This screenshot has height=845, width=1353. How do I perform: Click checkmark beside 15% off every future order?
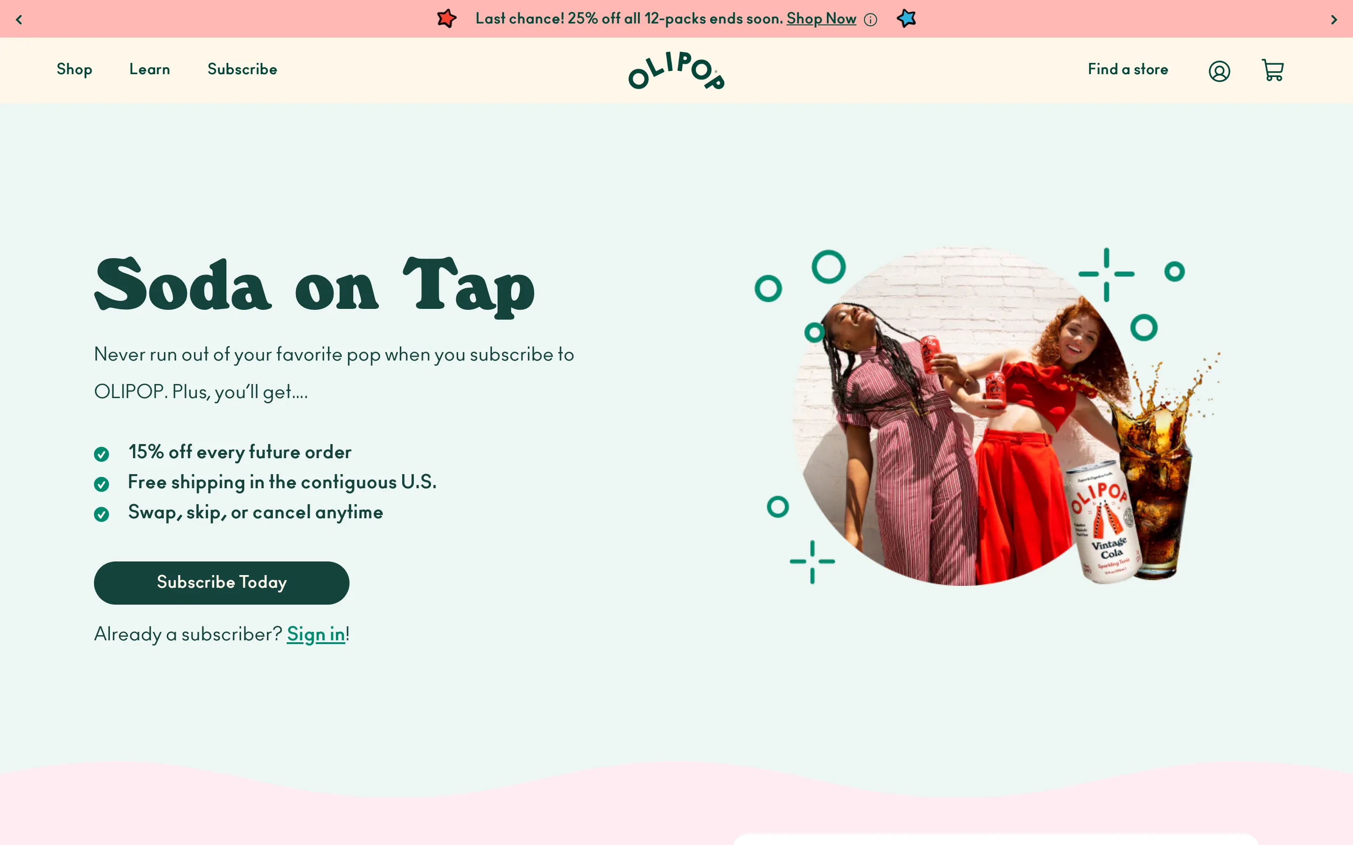[101, 454]
